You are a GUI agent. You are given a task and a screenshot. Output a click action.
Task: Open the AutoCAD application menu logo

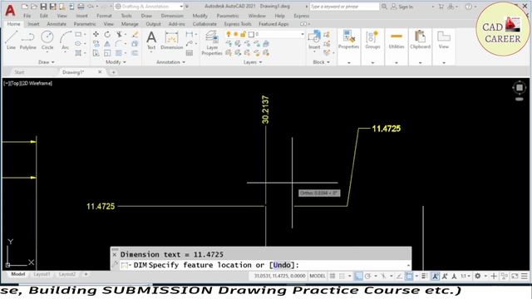10,11
